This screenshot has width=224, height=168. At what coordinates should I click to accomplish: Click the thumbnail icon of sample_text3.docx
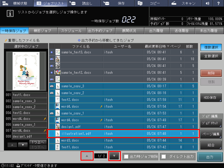pos(58,52)
